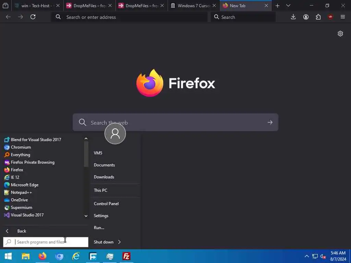Open Settings from the Start menu
The height and width of the screenshot is (263, 351).
(101, 216)
